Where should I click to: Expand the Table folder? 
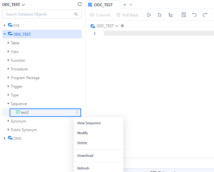[8, 43]
